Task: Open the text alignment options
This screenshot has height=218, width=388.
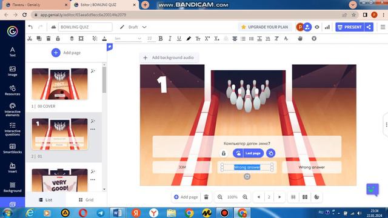Action: pyautogui.click(x=235, y=39)
